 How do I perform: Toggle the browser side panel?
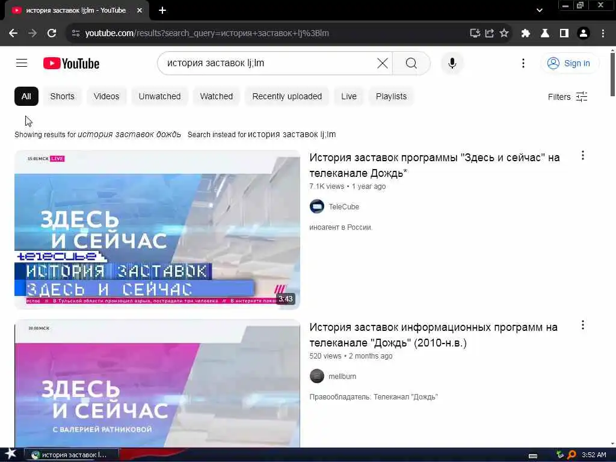tap(564, 33)
